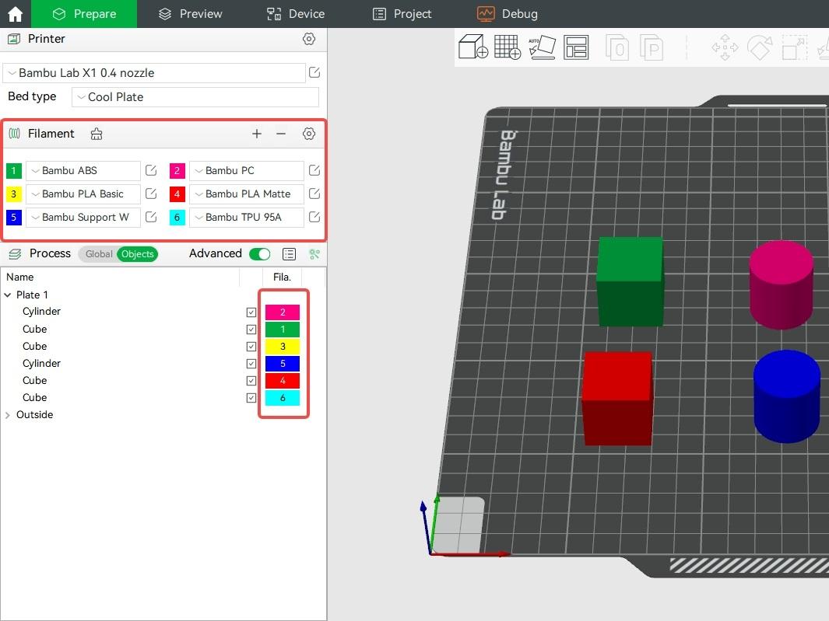Uncheck the first Cylinder printable checkbox
This screenshot has height=621, width=829.
251,312
